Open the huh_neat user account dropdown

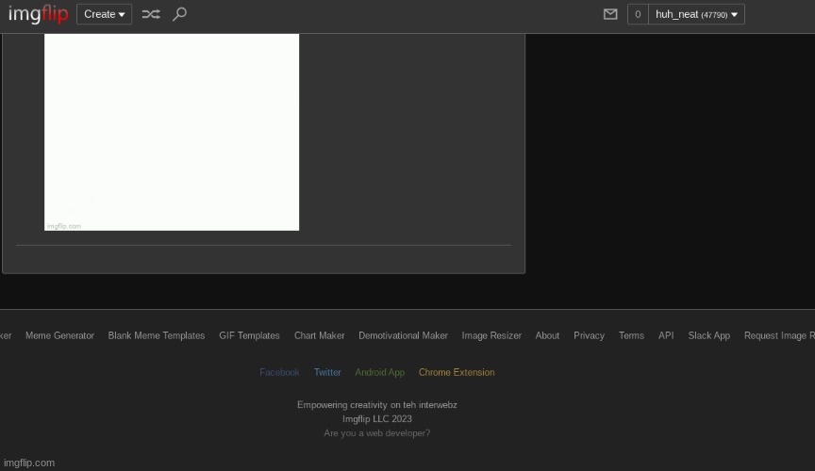click(x=696, y=14)
